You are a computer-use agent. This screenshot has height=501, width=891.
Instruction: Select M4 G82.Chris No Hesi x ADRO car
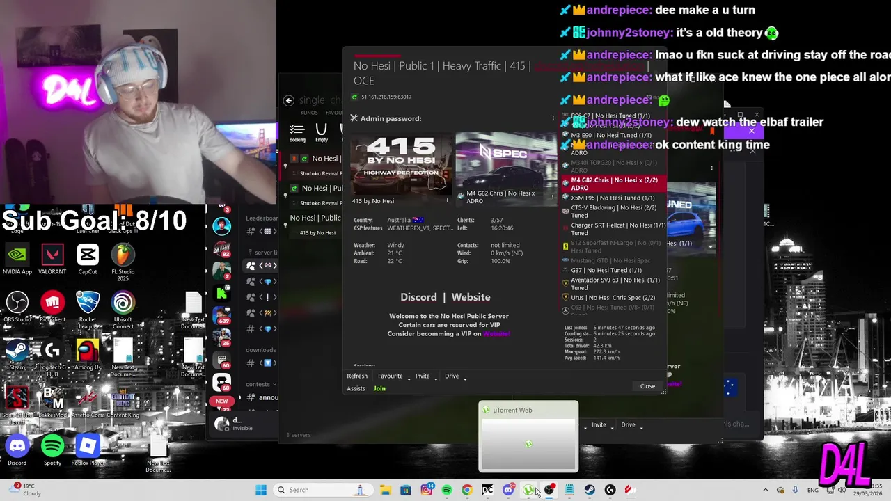click(x=614, y=184)
